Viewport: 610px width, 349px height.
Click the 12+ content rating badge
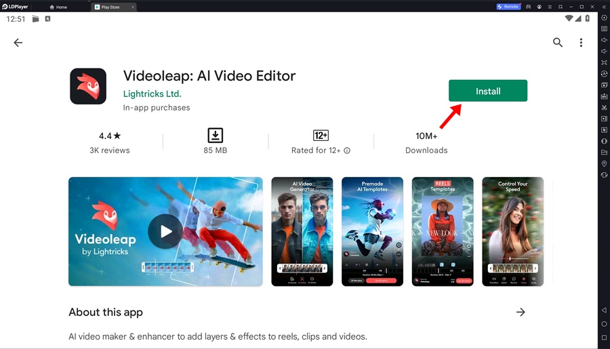[321, 136]
